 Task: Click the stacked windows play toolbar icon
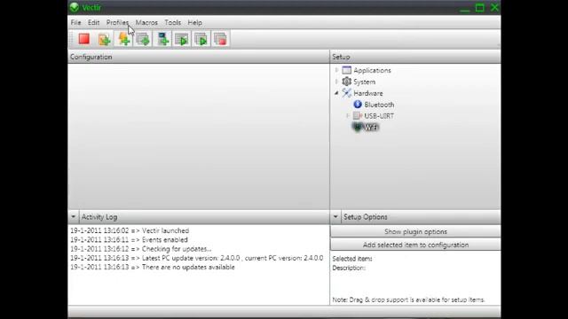(201, 39)
